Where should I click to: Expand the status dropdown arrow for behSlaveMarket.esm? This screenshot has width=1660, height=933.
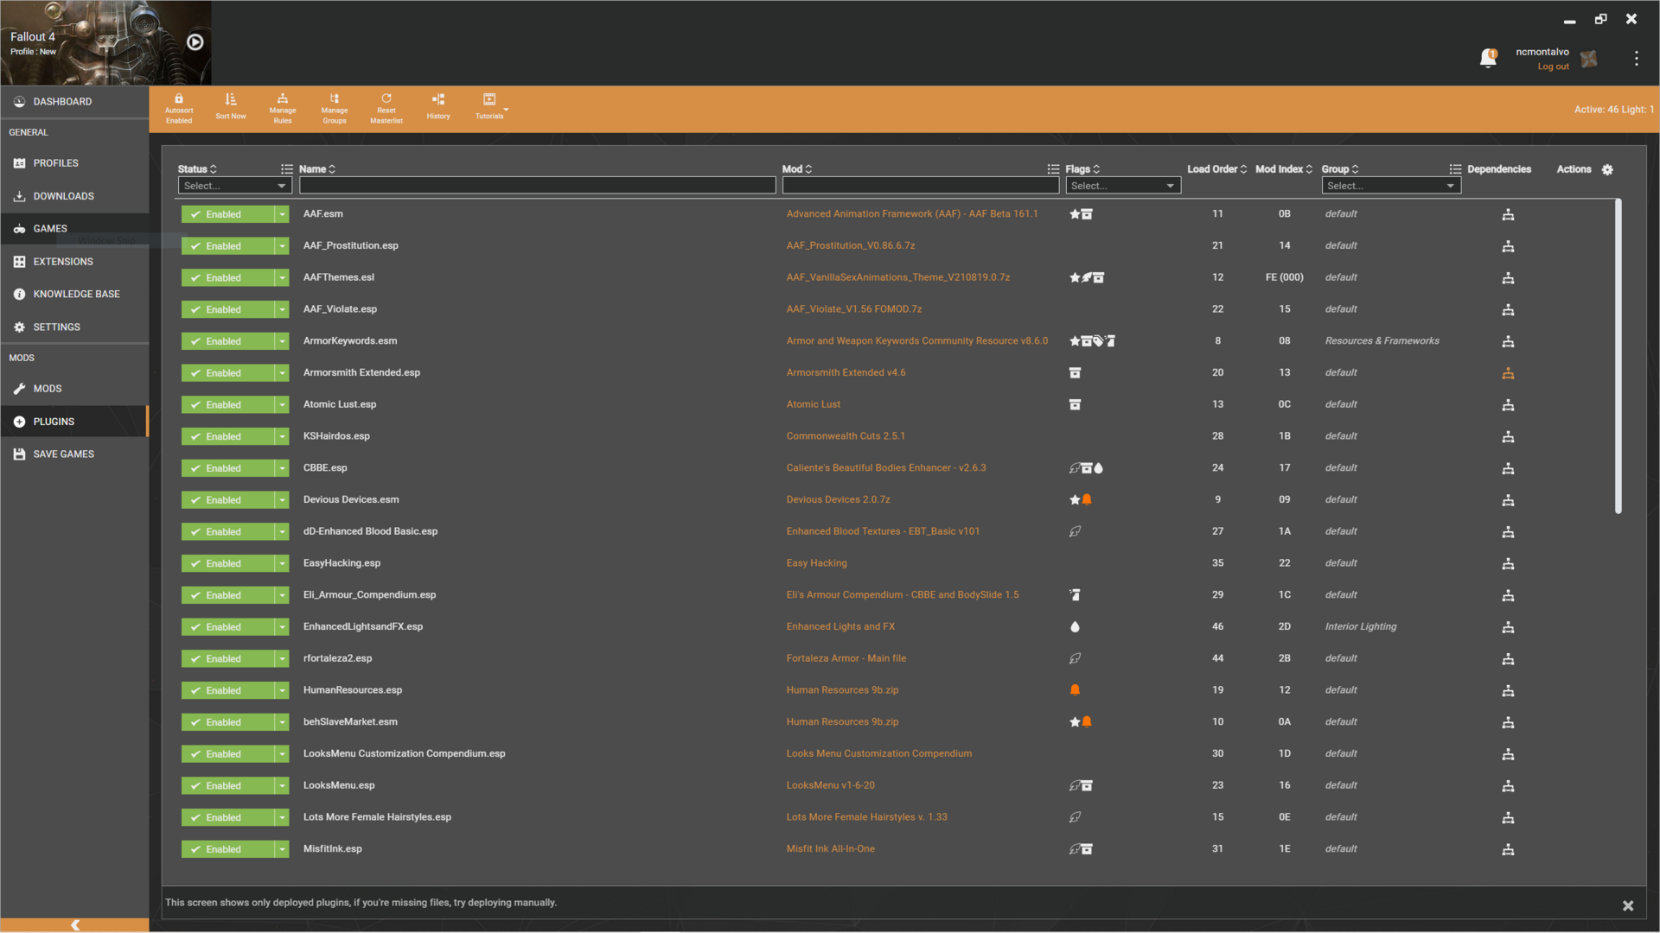[282, 722]
